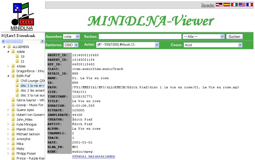Click the right arrow of the tree scrollbar
Image resolution: width=255 pixels, height=160 pixels.
(42, 41)
